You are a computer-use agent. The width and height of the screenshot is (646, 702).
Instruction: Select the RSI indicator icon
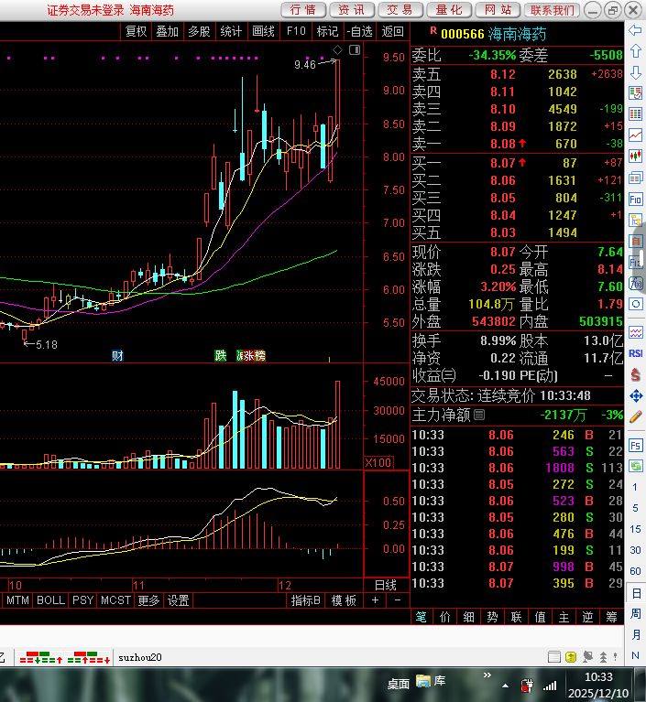(x=635, y=353)
